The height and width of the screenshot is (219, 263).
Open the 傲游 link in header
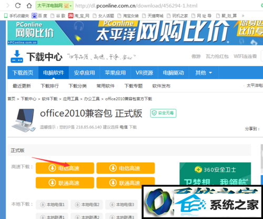click(196, 56)
